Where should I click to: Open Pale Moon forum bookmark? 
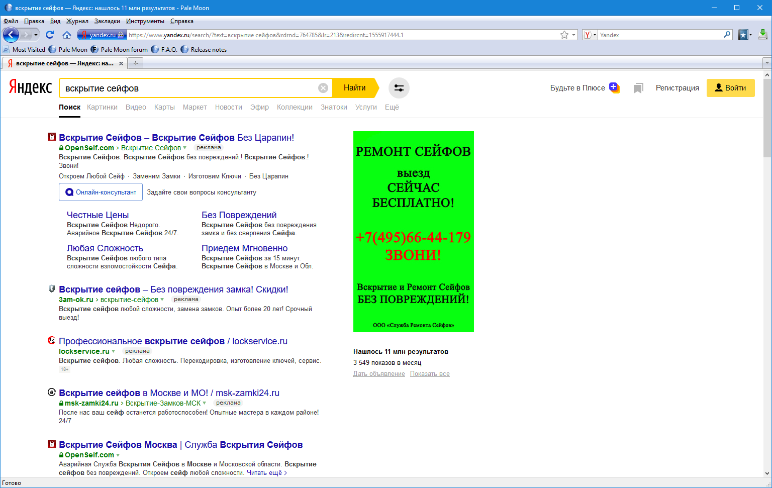point(120,50)
